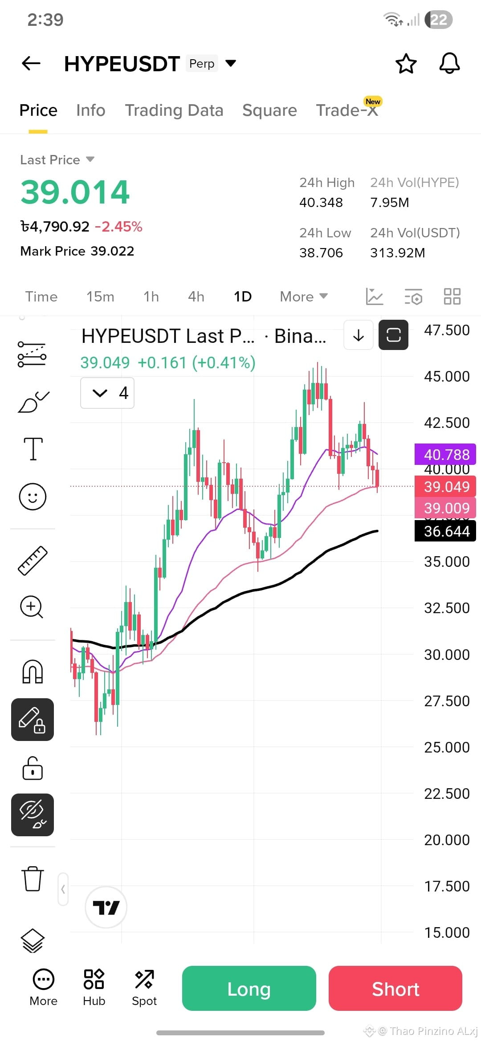Open the Square tab
481x1042 pixels.
[269, 110]
